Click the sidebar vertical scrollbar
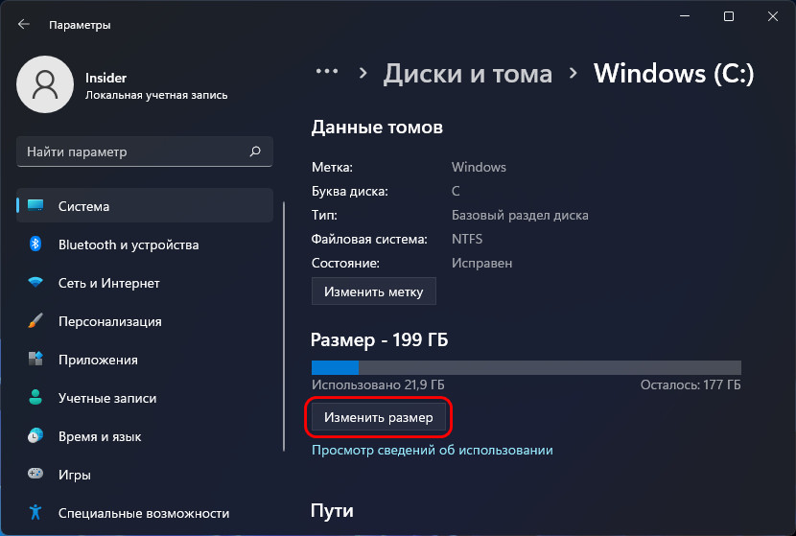 (284, 326)
